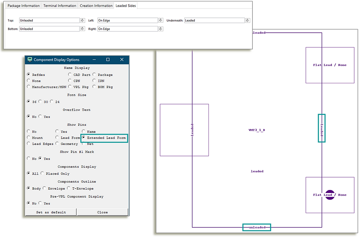
Task: Switch to Terminal Information tab
Action: point(60,6)
